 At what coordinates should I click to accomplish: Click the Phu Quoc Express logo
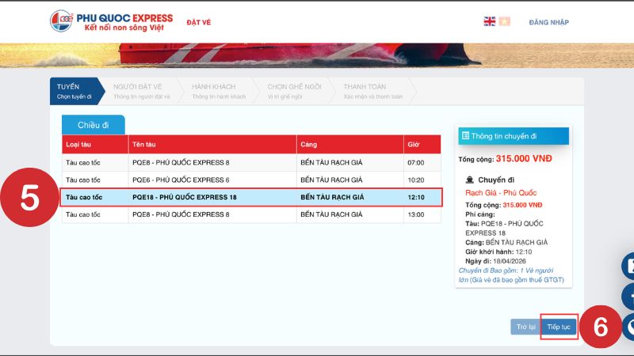(111, 21)
